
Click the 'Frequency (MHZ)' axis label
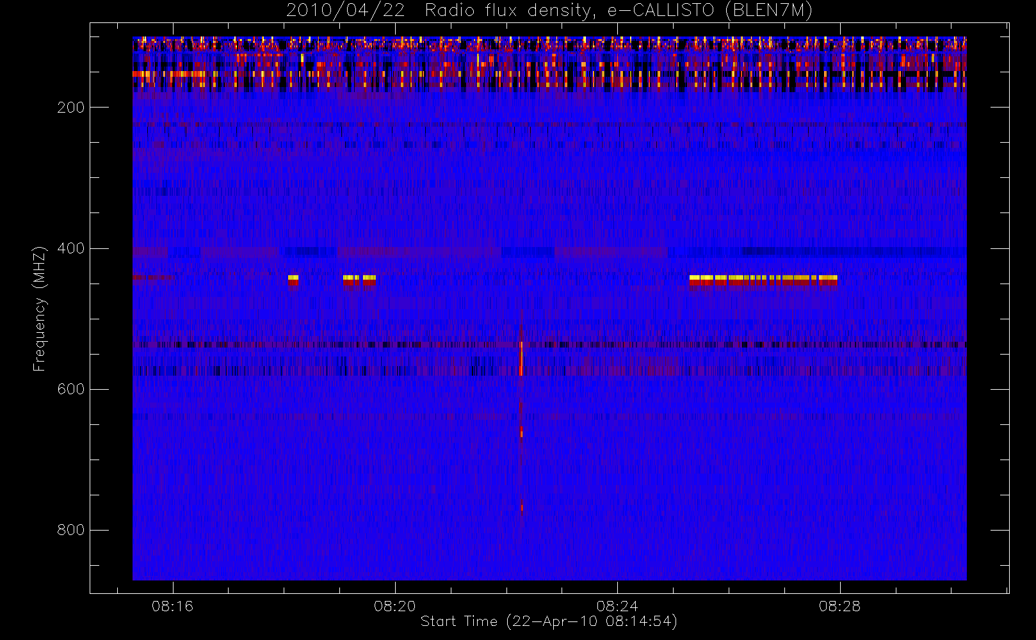click(x=40, y=308)
